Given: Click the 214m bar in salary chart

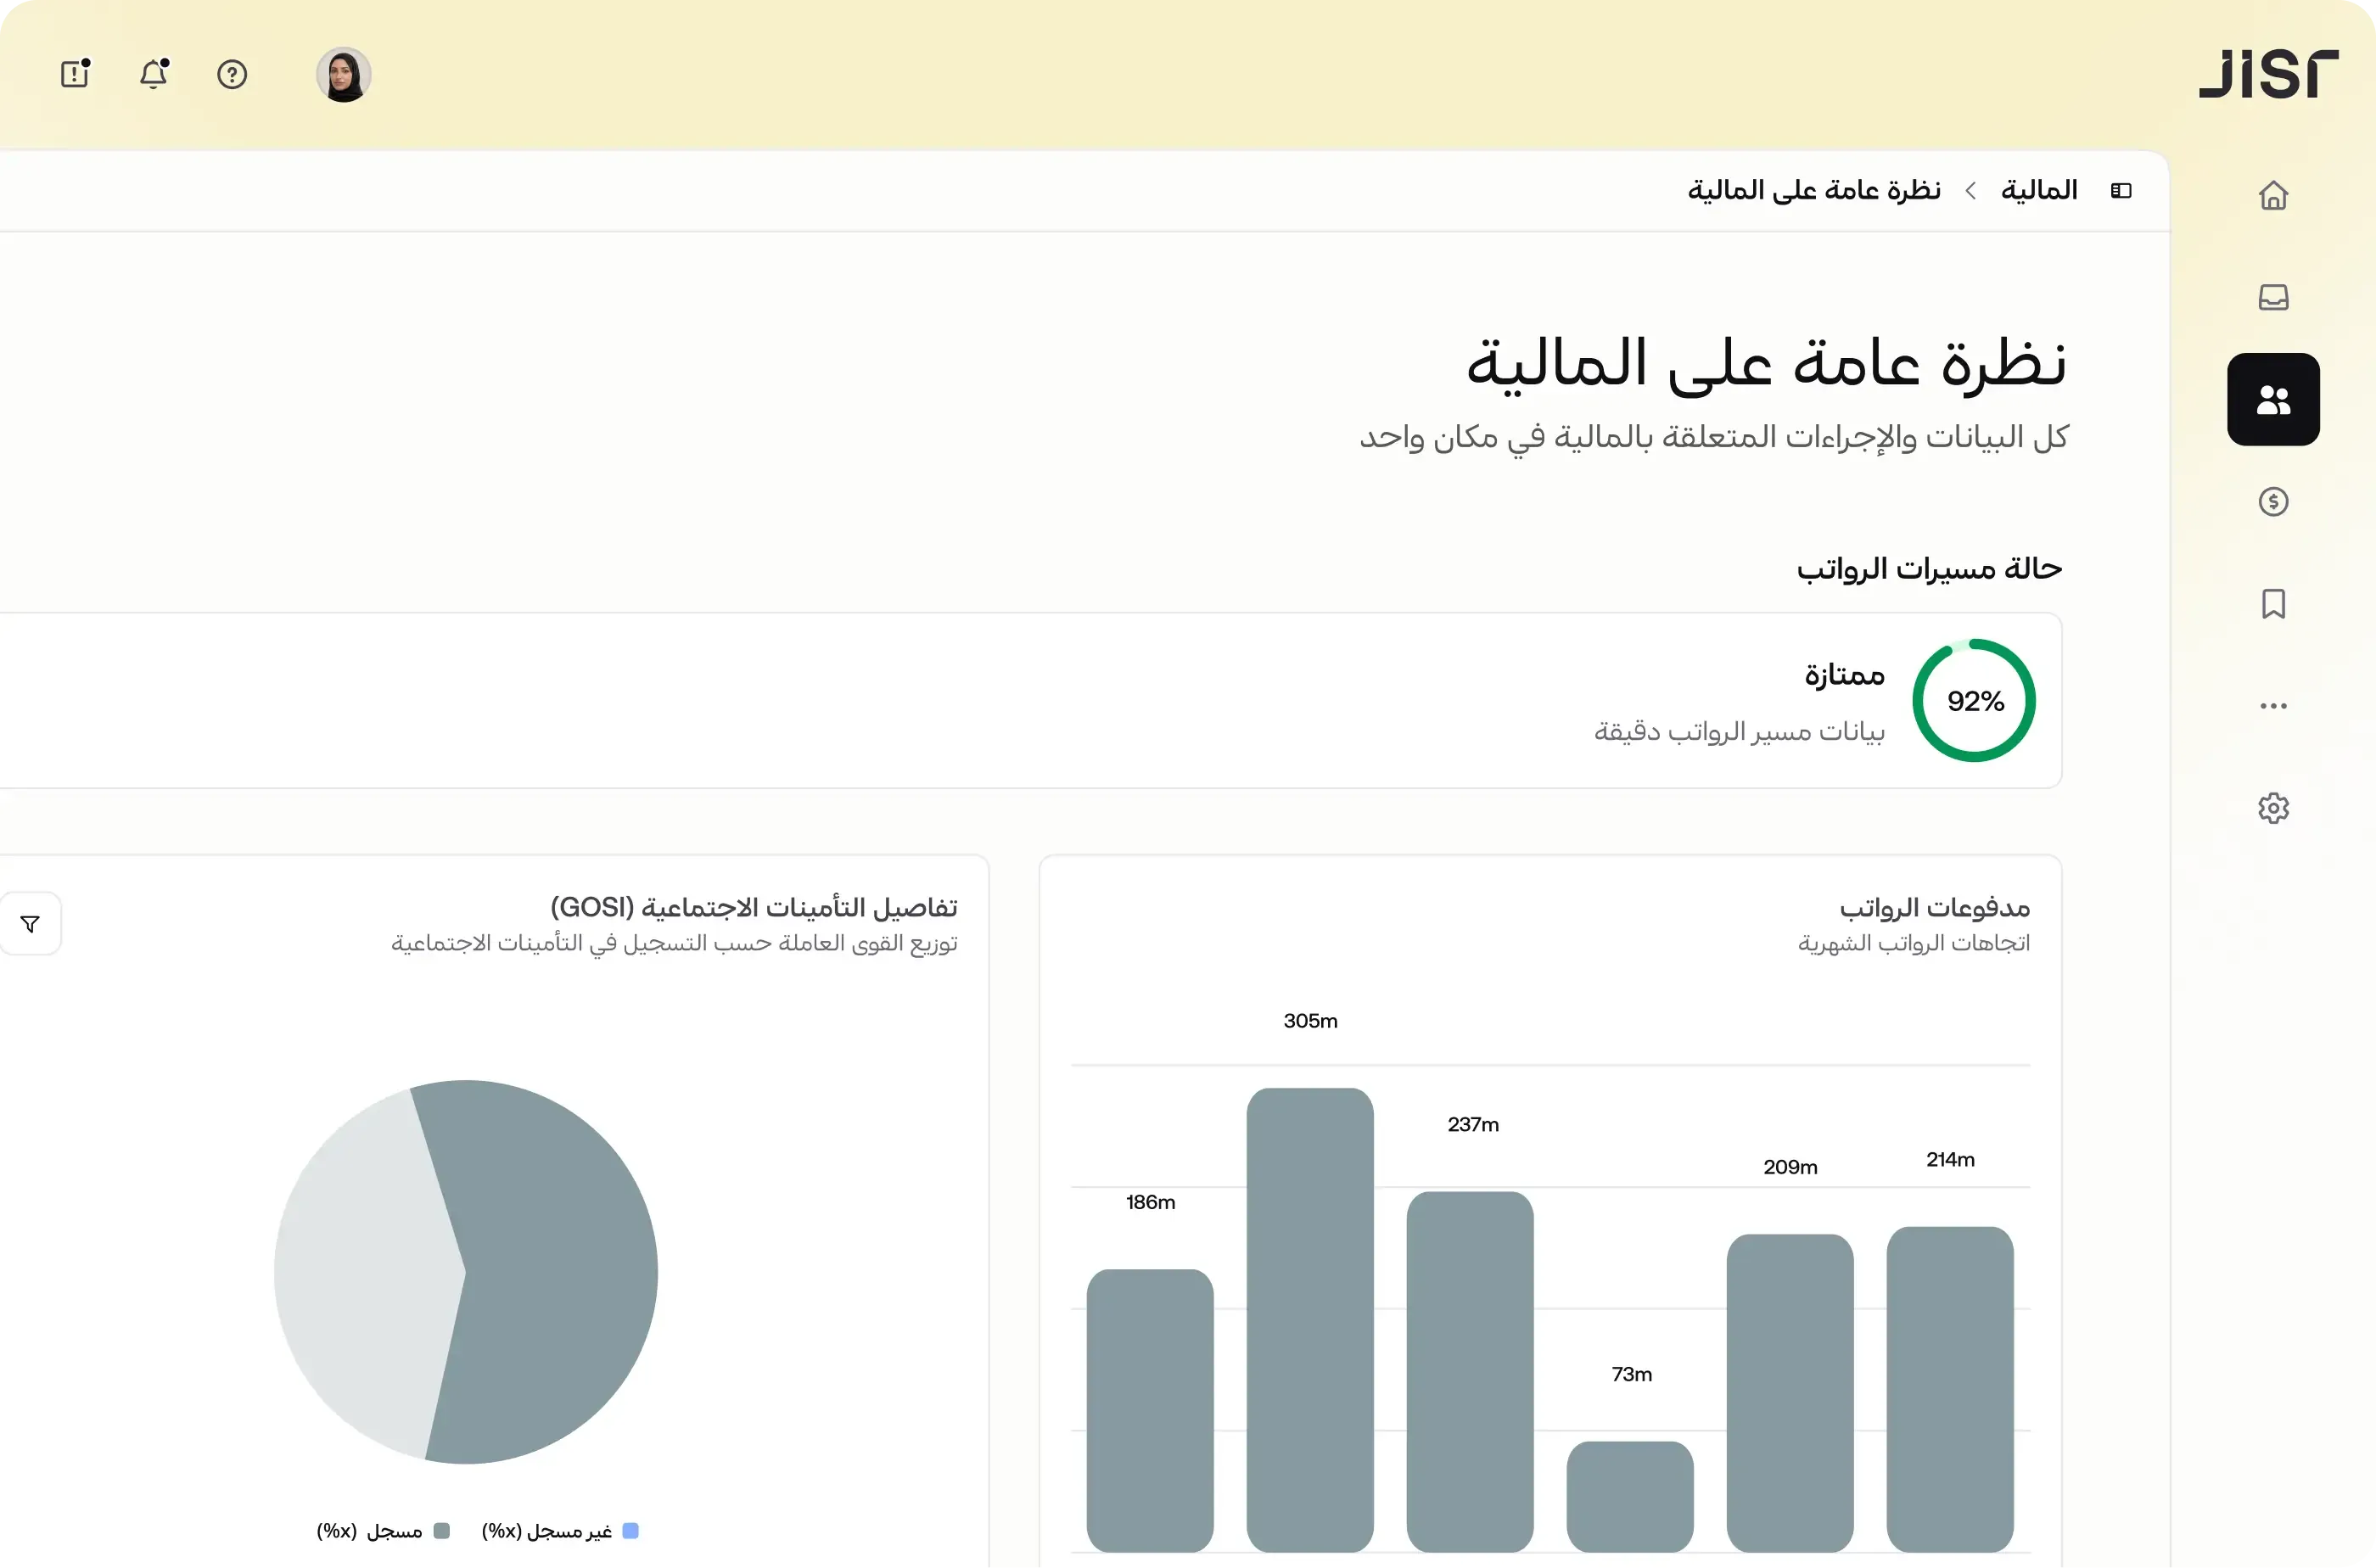Looking at the screenshot, I should (x=1950, y=1389).
